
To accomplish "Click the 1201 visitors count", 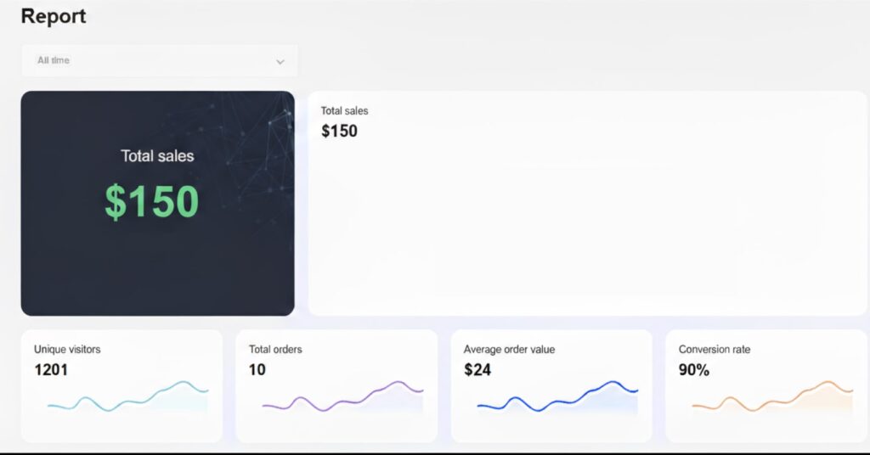I will point(51,370).
